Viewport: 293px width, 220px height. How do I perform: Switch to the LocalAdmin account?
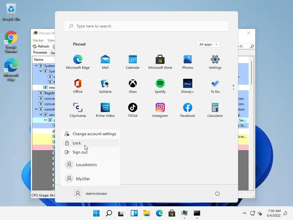point(90,165)
